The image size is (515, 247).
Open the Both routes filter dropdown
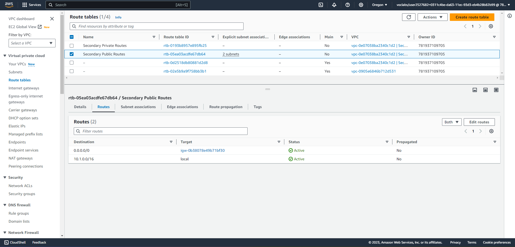(451, 122)
